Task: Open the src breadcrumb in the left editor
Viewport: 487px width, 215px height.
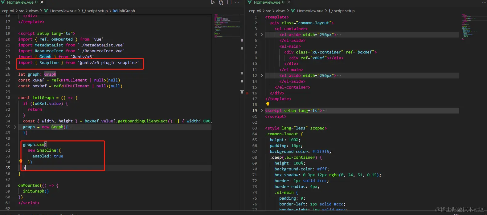Action: [x=22, y=11]
